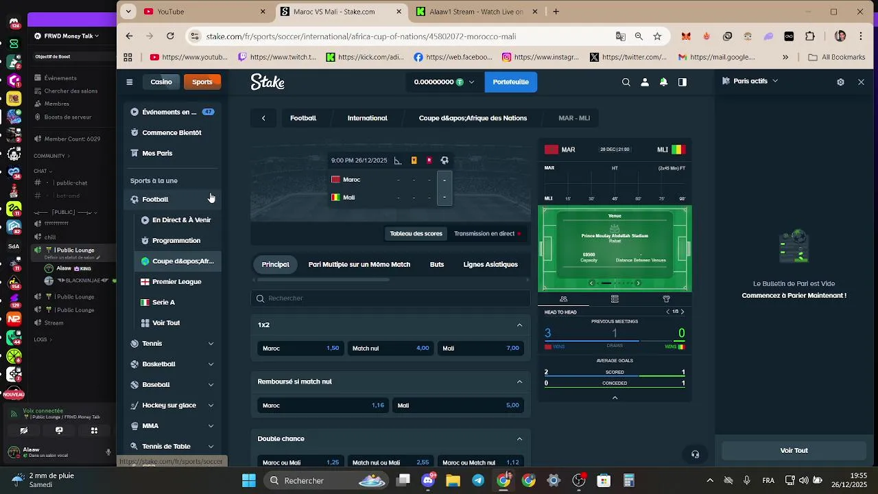Toggle the bet slip sidebar icon

click(683, 82)
